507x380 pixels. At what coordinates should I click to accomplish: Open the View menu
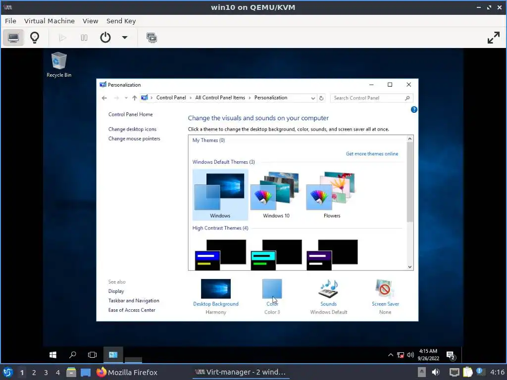90,21
